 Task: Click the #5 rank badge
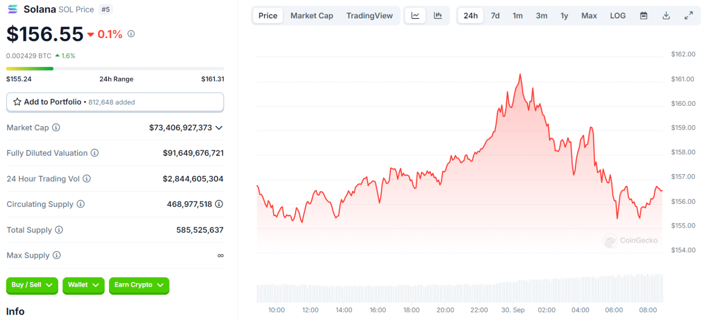105,10
